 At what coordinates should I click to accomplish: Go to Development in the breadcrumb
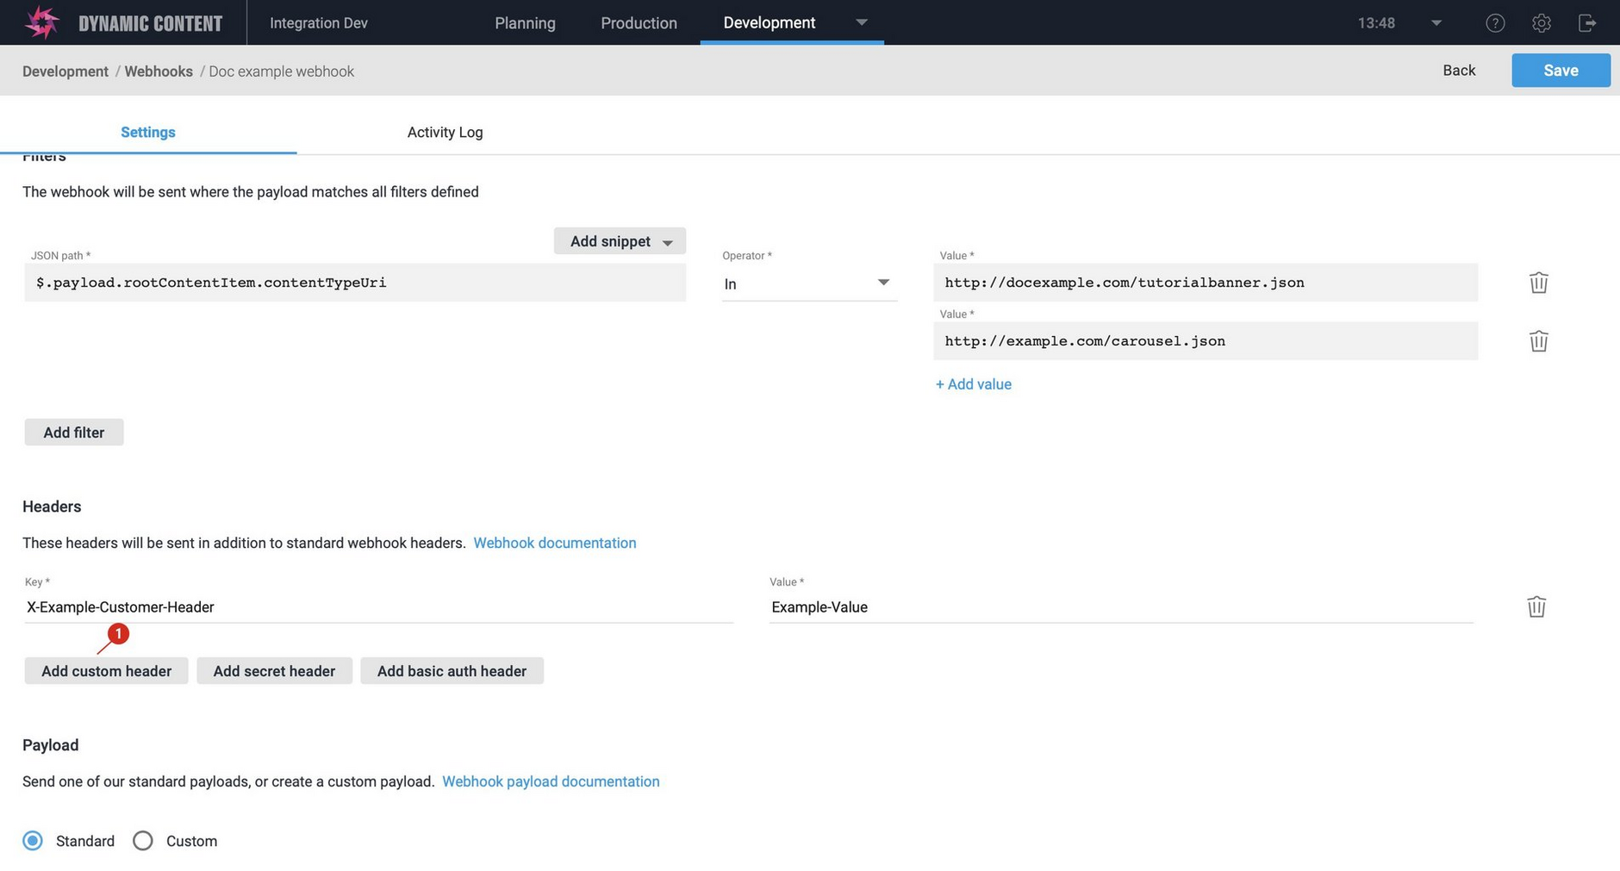tap(65, 72)
